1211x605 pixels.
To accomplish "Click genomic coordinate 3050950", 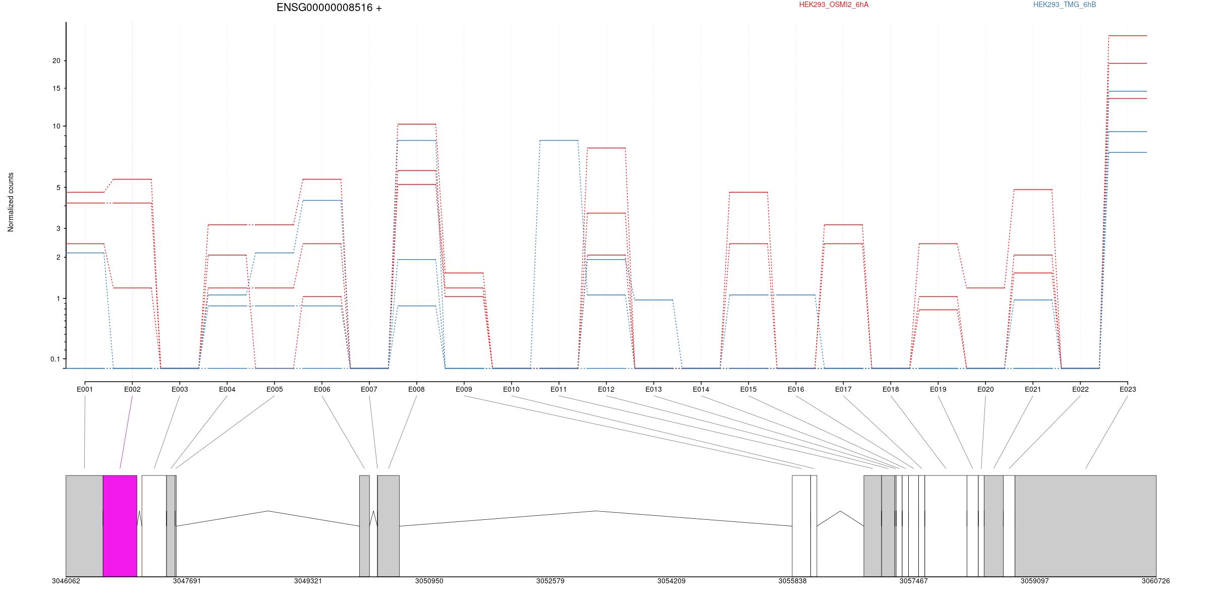I will [429, 581].
